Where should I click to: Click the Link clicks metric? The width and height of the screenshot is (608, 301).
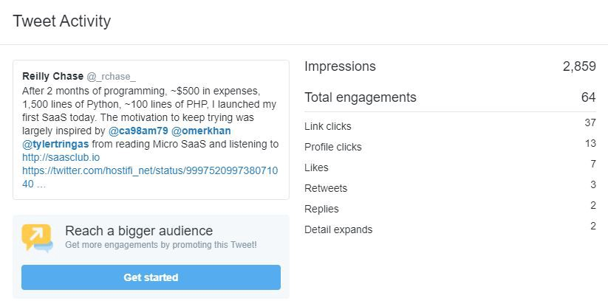(x=328, y=126)
